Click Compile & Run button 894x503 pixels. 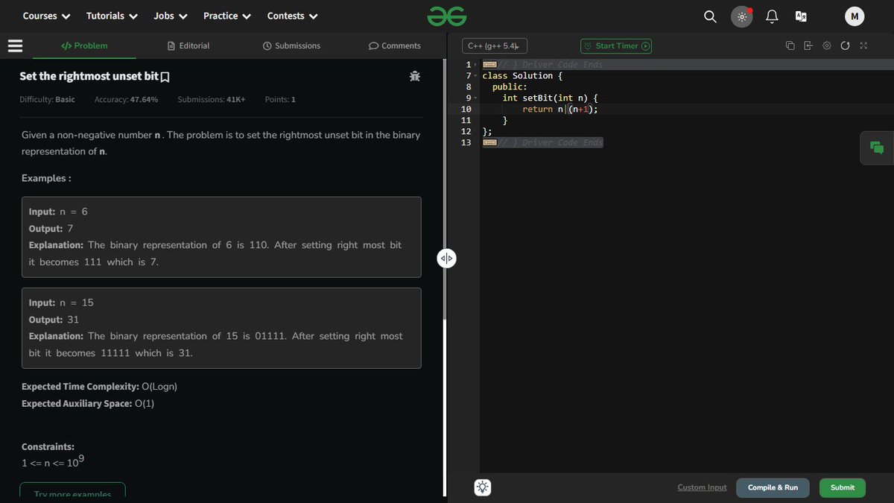tap(773, 487)
